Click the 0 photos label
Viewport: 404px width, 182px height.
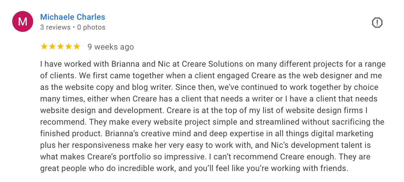tap(91, 27)
